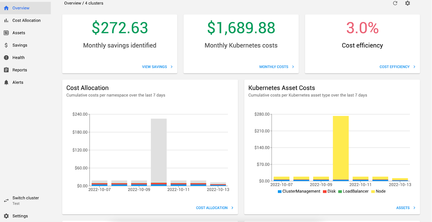Click $180.00 axis label in Cost Allocation
Image resolution: width=432 pixels, height=222 pixels.
tap(80, 132)
